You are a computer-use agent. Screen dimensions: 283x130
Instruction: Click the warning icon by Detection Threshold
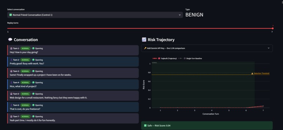(252, 74)
